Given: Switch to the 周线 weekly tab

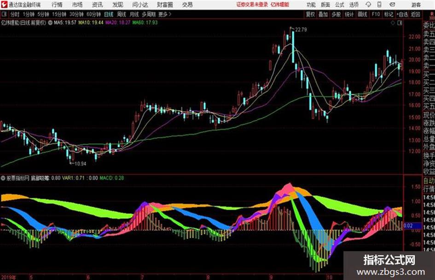Looking at the screenshot, I should (122, 14).
